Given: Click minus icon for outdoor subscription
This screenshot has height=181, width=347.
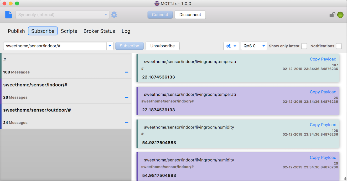Looking at the screenshot, I should (127, 123).
